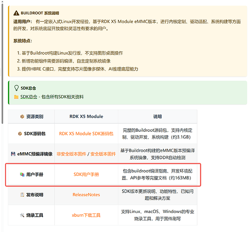Click the warning triangle icon beside BUILDROOT
Viewport: 249px width, 232px height.
pyautogui.click(x=16, y=13)
